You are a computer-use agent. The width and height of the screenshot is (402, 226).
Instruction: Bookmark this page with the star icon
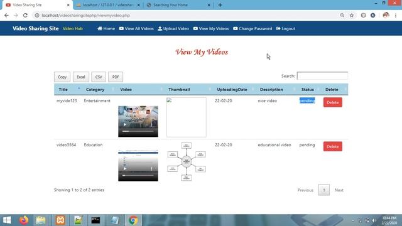352,15
